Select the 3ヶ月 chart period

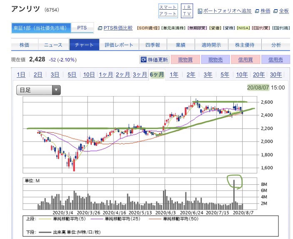pos(140,74)
